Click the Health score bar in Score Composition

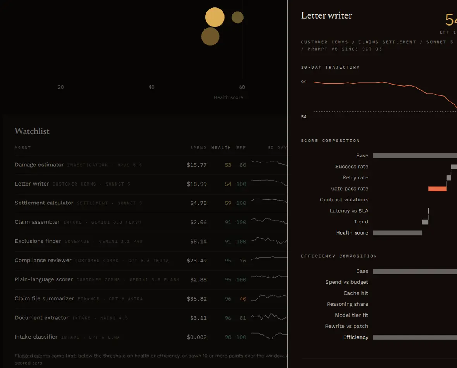(397, 233)
